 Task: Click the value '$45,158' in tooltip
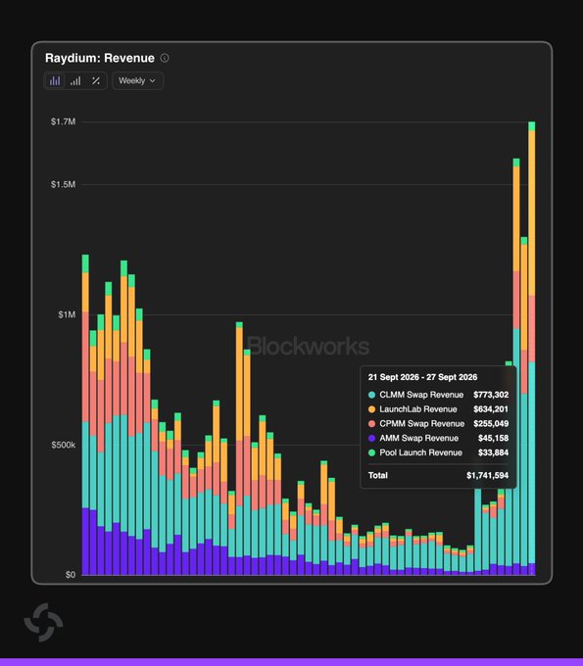[x=493, y=439]
